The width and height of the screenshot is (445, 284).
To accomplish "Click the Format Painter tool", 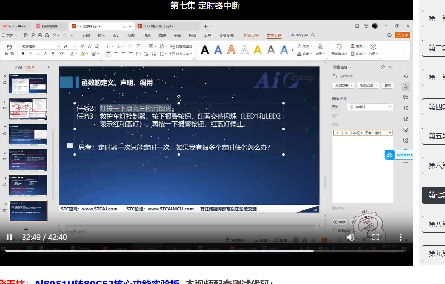I will click(x=9, y=50).
